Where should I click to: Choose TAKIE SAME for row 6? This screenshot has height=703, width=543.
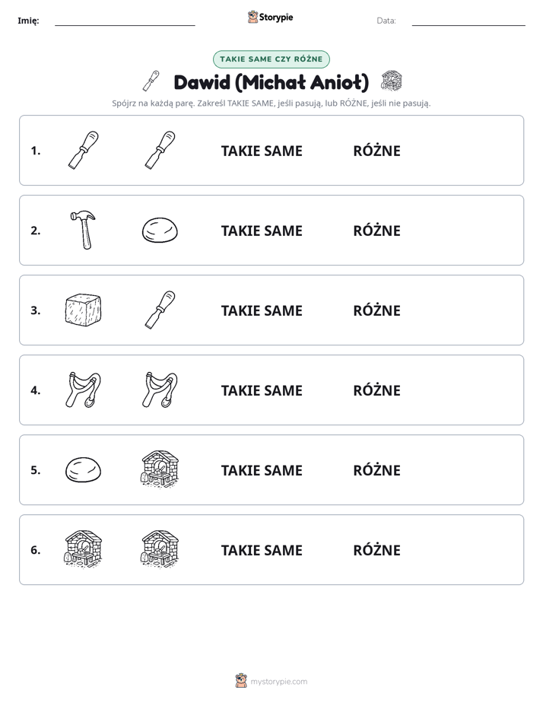pos(262,550)
